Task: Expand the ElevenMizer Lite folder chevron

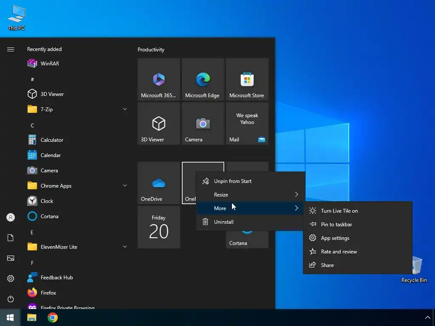Action: (125, 247)
